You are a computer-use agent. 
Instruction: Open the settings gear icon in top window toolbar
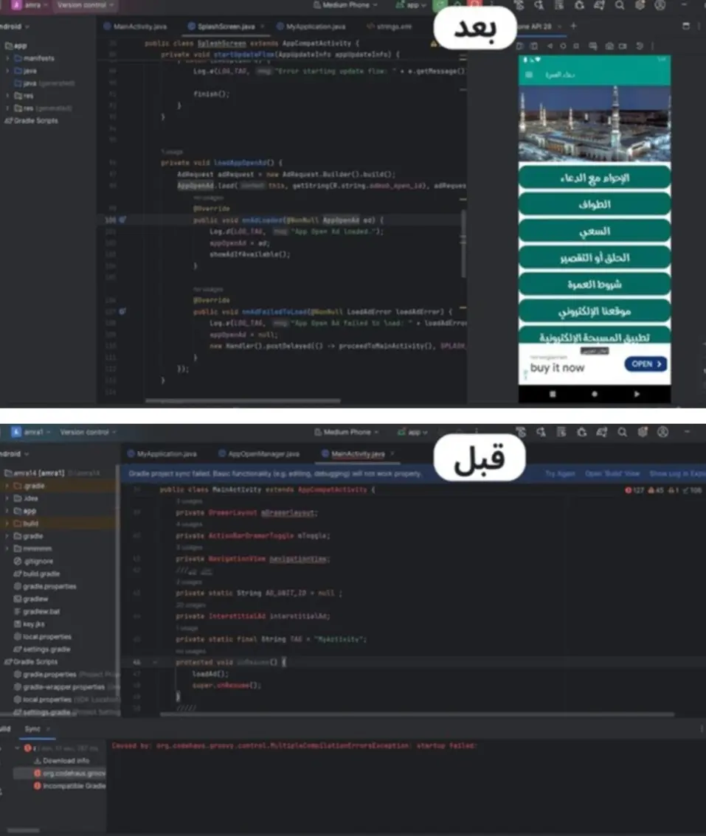(640, 5)
